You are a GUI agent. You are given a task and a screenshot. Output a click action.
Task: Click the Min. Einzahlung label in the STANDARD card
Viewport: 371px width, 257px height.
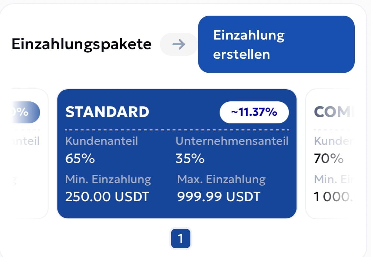[108, 180]
